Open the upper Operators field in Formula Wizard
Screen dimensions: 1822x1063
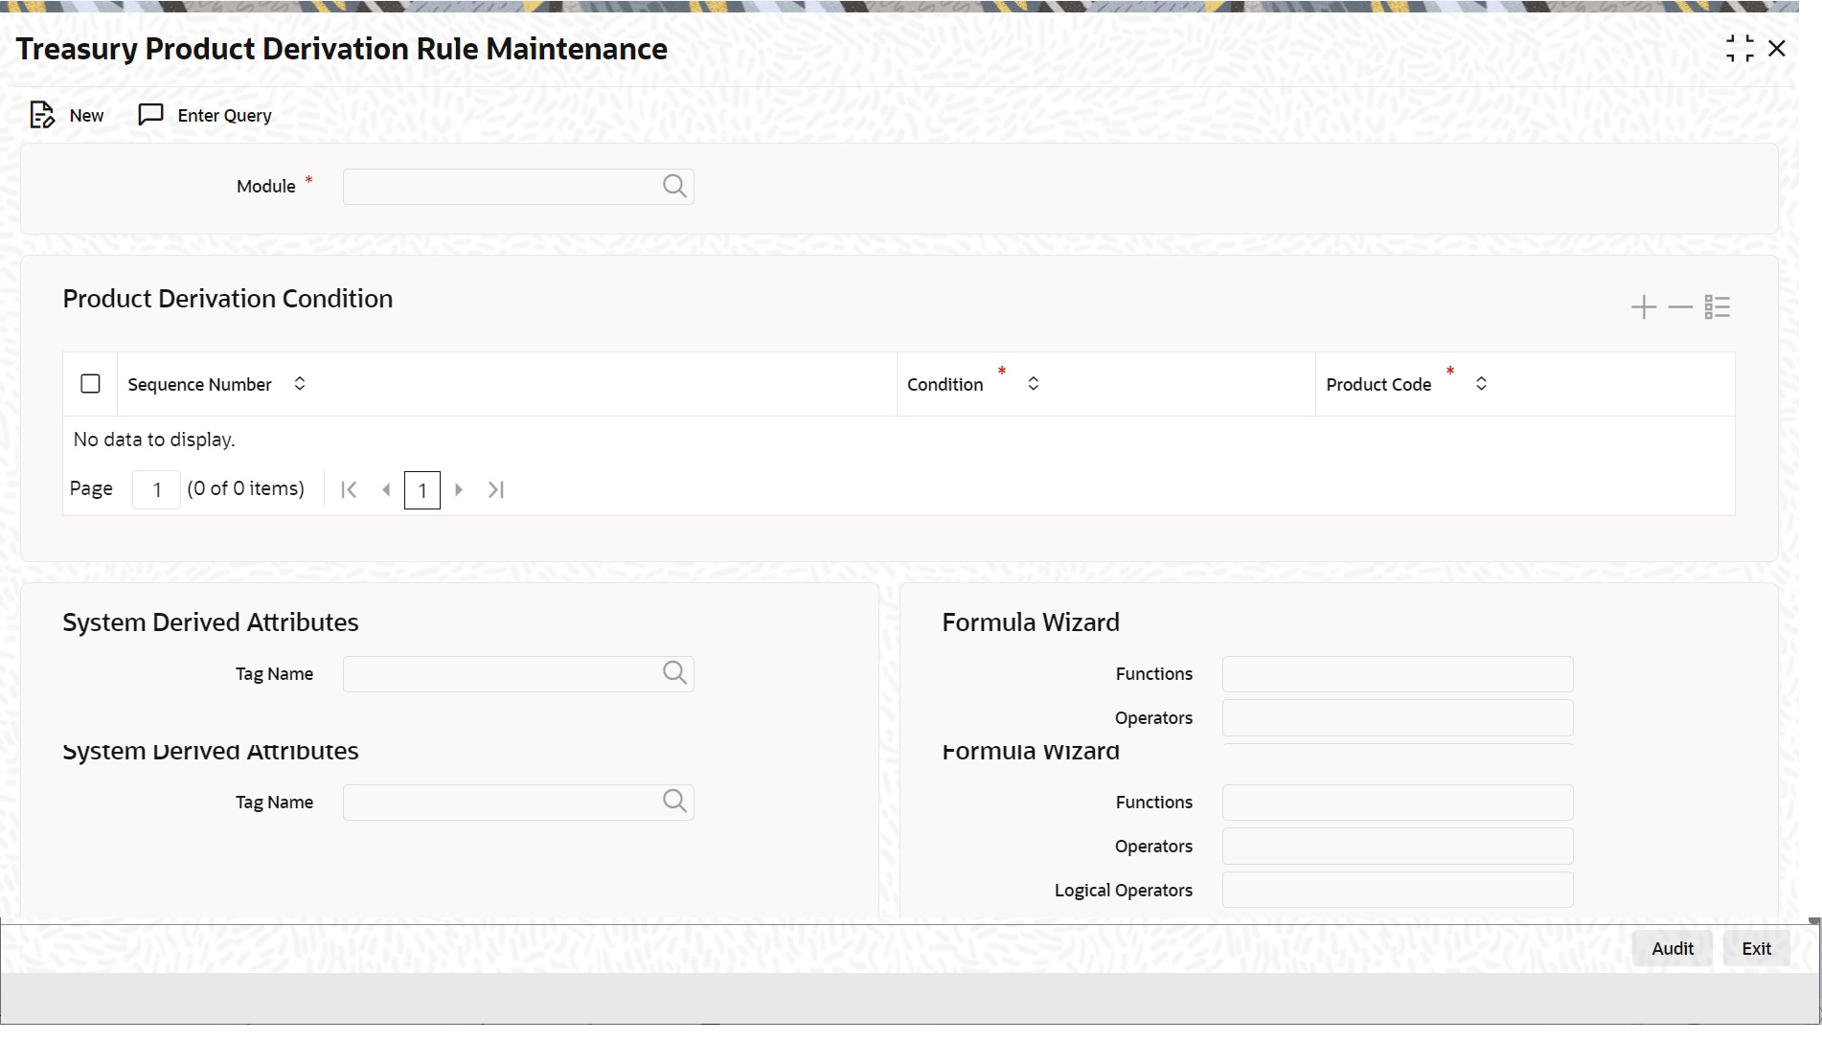1398,718
